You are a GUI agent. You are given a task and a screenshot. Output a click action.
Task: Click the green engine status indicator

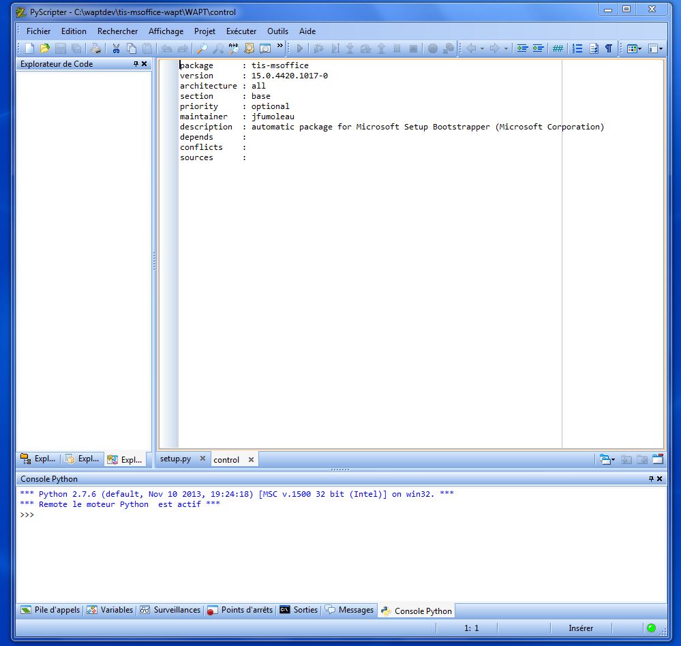(x=651, y=628)
